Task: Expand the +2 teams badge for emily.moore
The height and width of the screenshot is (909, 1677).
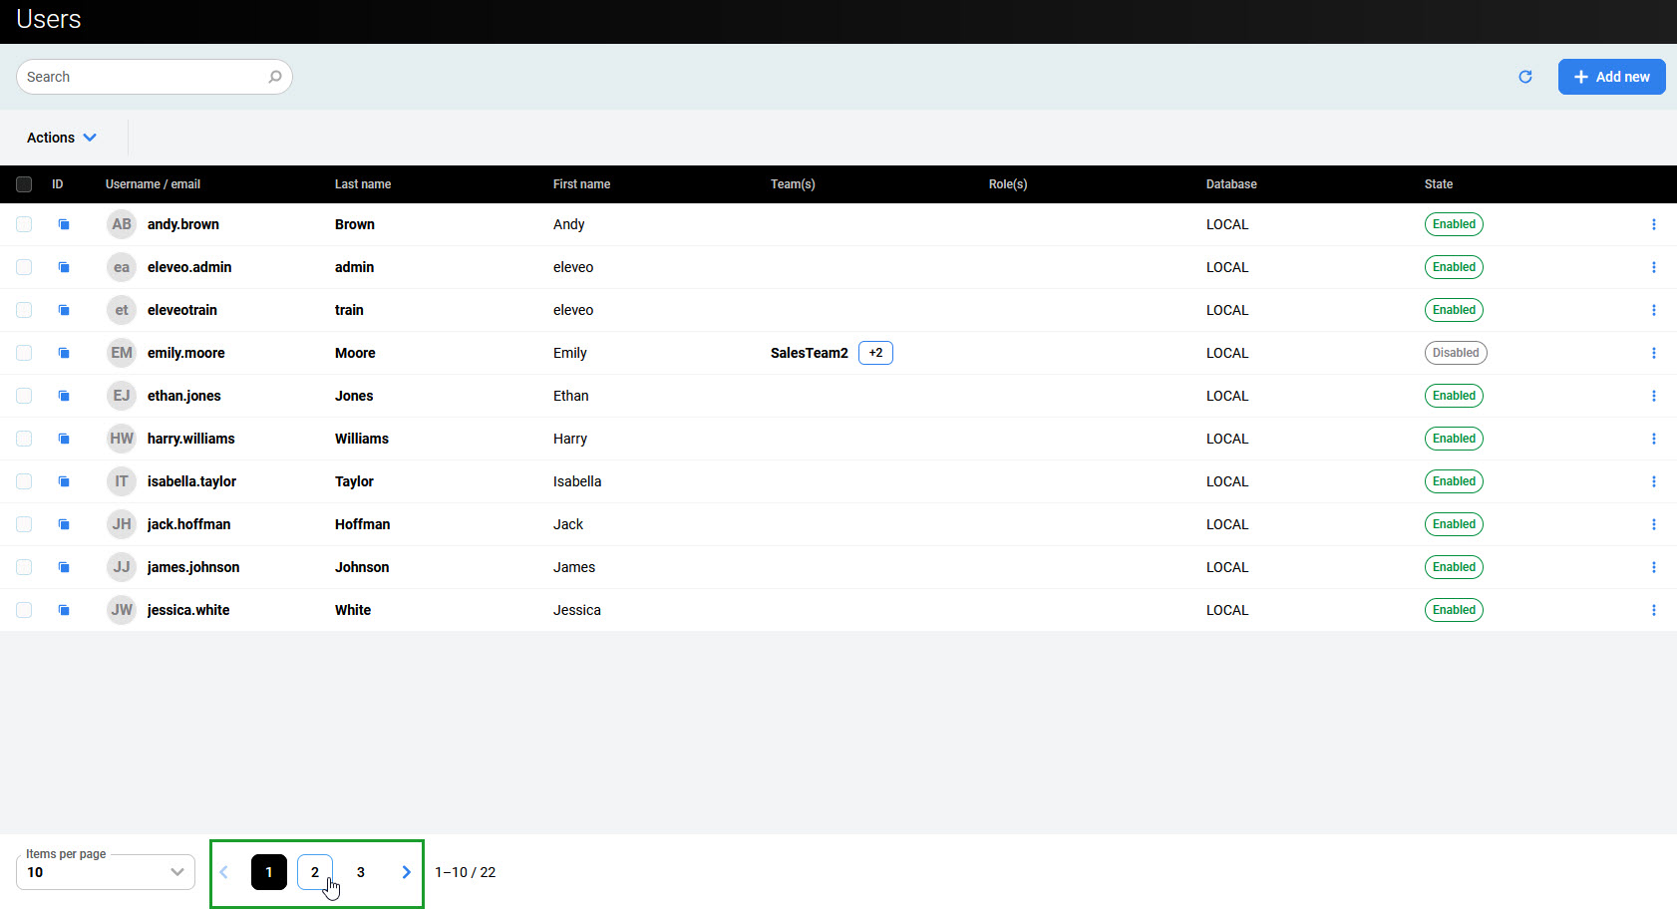Action: (x=875, y=353)
